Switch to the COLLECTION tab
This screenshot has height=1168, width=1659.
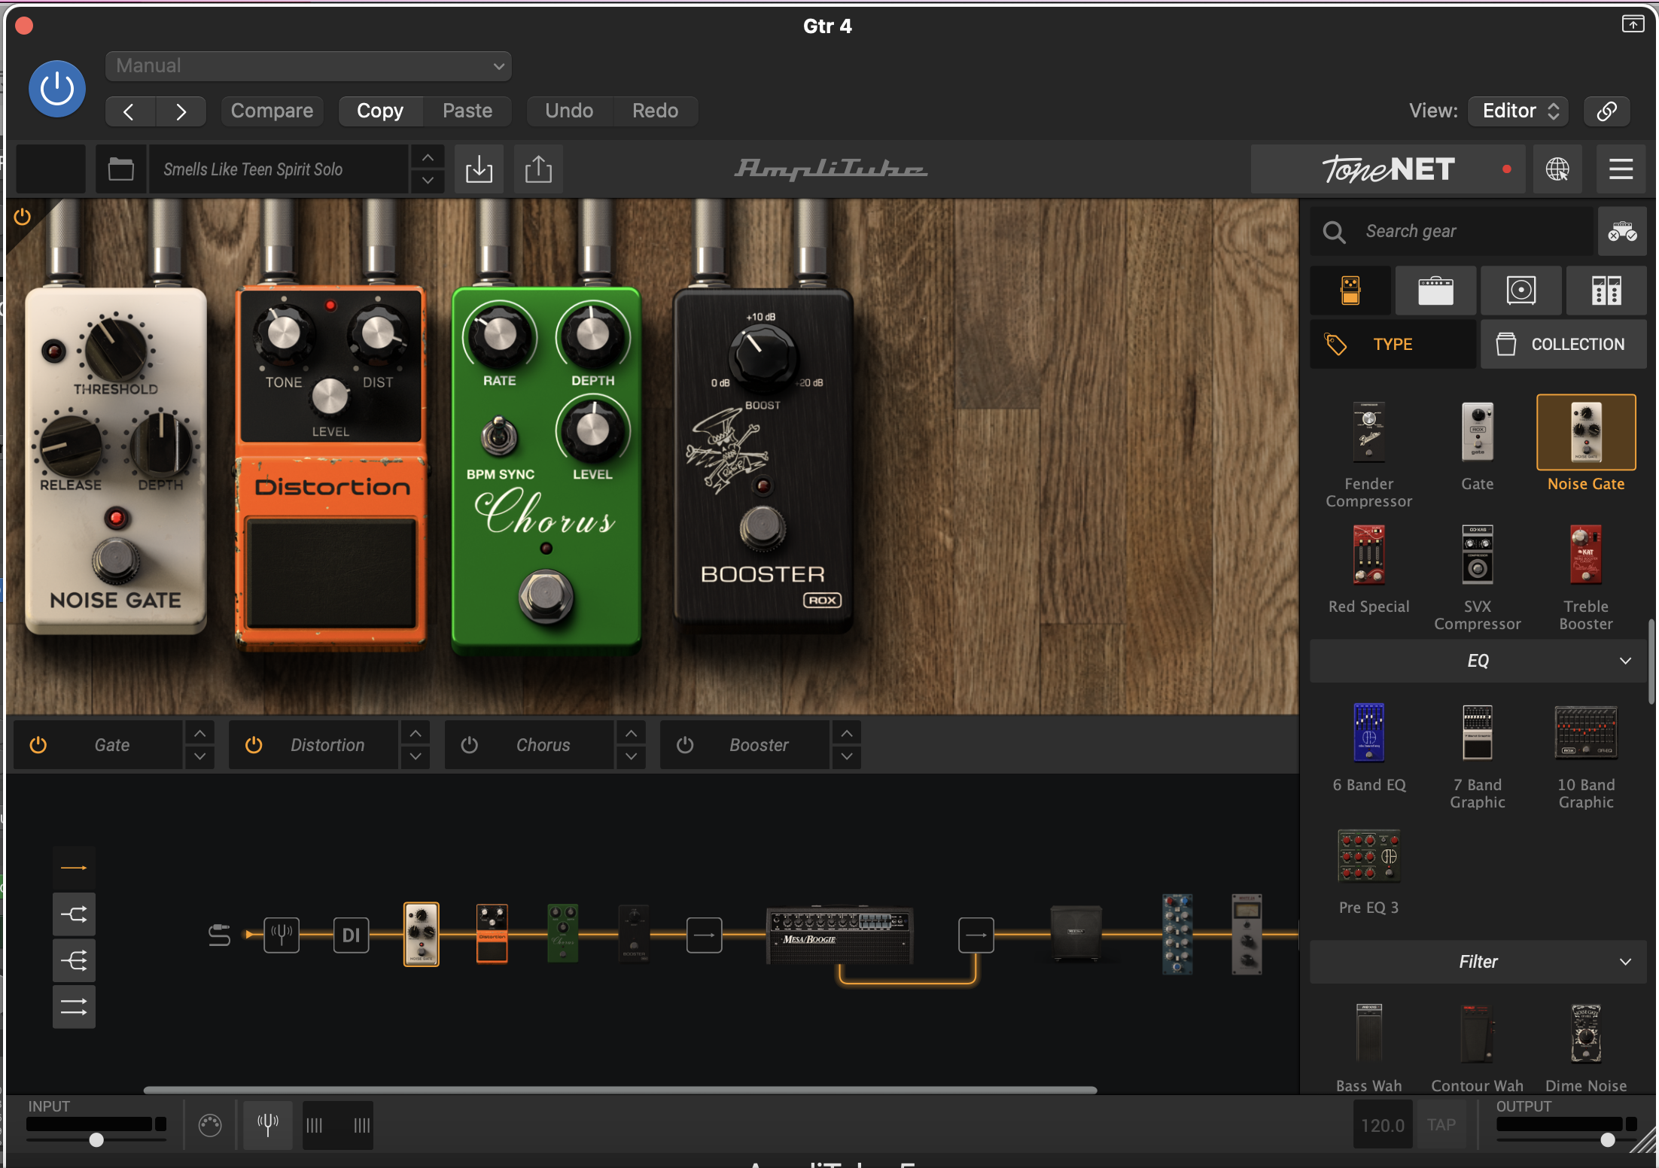[1563, 344]
